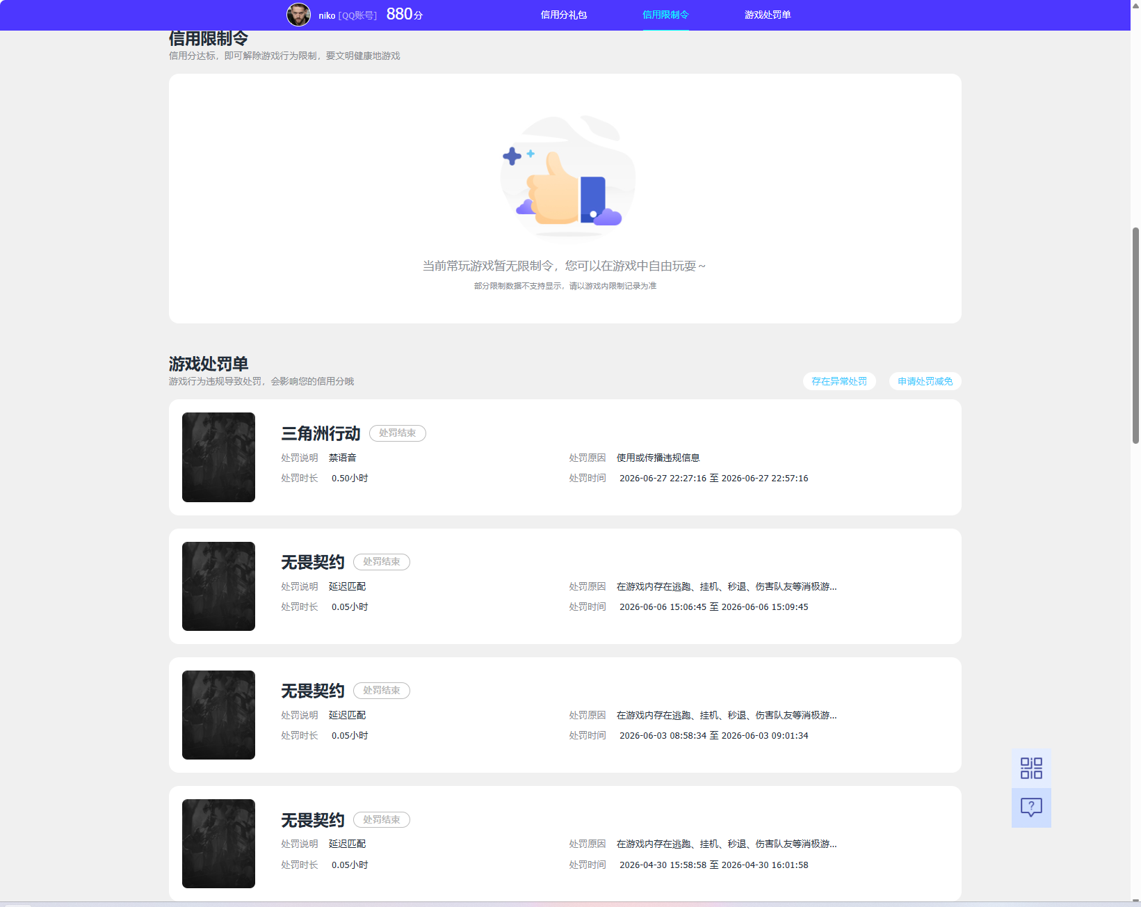Select the 信用限制令 tab
This screenshot has height=907, width=1141.
coord(665,15)
